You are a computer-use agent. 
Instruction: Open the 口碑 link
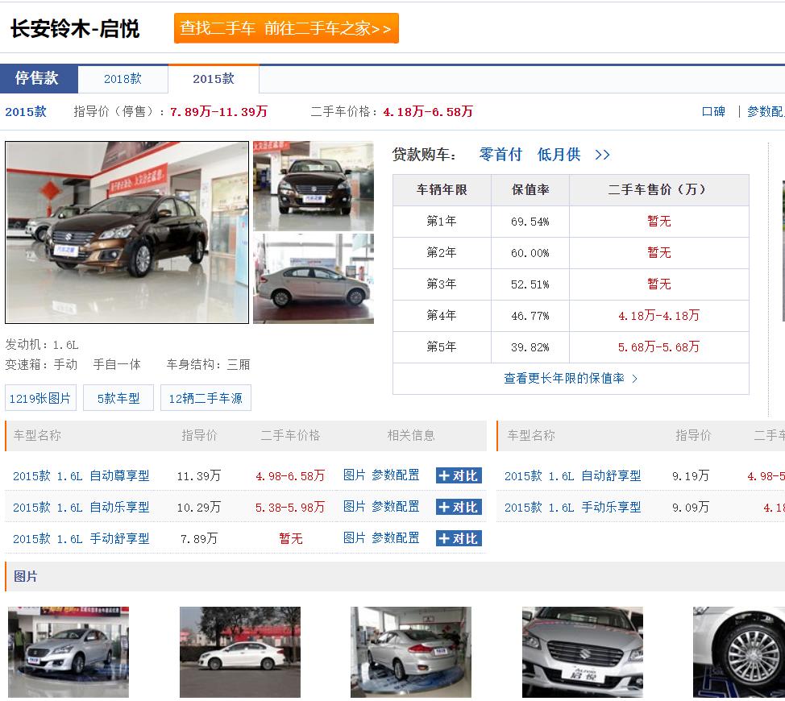pos(713,112)
